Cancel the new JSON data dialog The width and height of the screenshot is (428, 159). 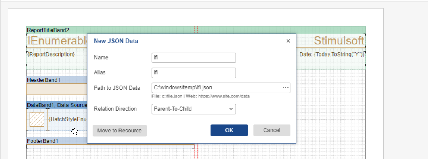[x=271, y=130]
